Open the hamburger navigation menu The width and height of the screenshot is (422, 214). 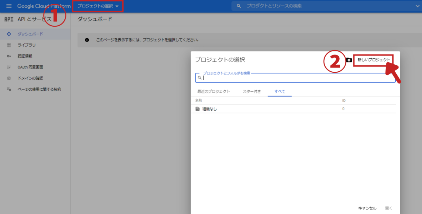(x=9, y=6)
